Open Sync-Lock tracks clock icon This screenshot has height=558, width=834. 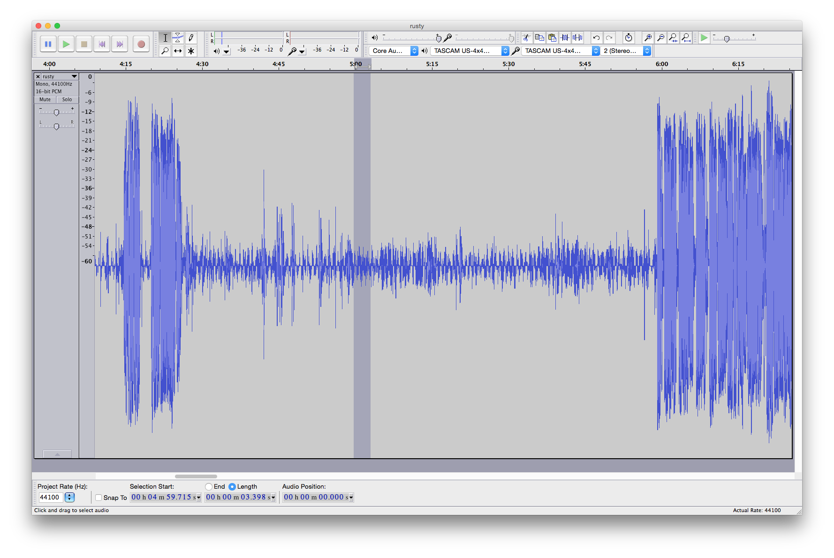click(x=629, y=37)
